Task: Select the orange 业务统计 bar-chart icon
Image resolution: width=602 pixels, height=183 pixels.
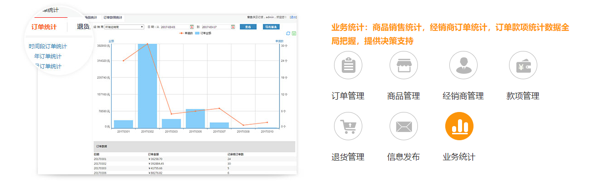Action: pos(459,126)
